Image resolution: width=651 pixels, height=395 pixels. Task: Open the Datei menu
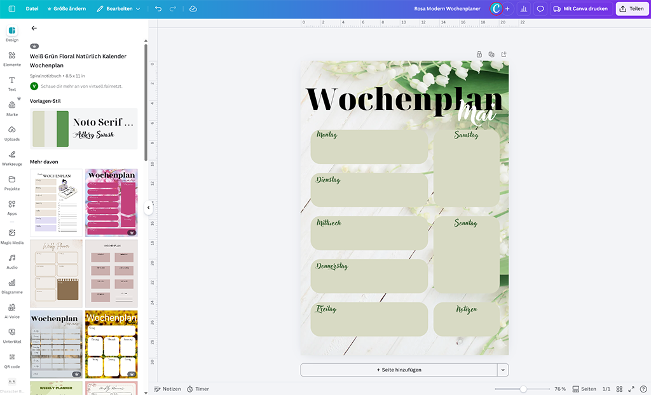32,9
